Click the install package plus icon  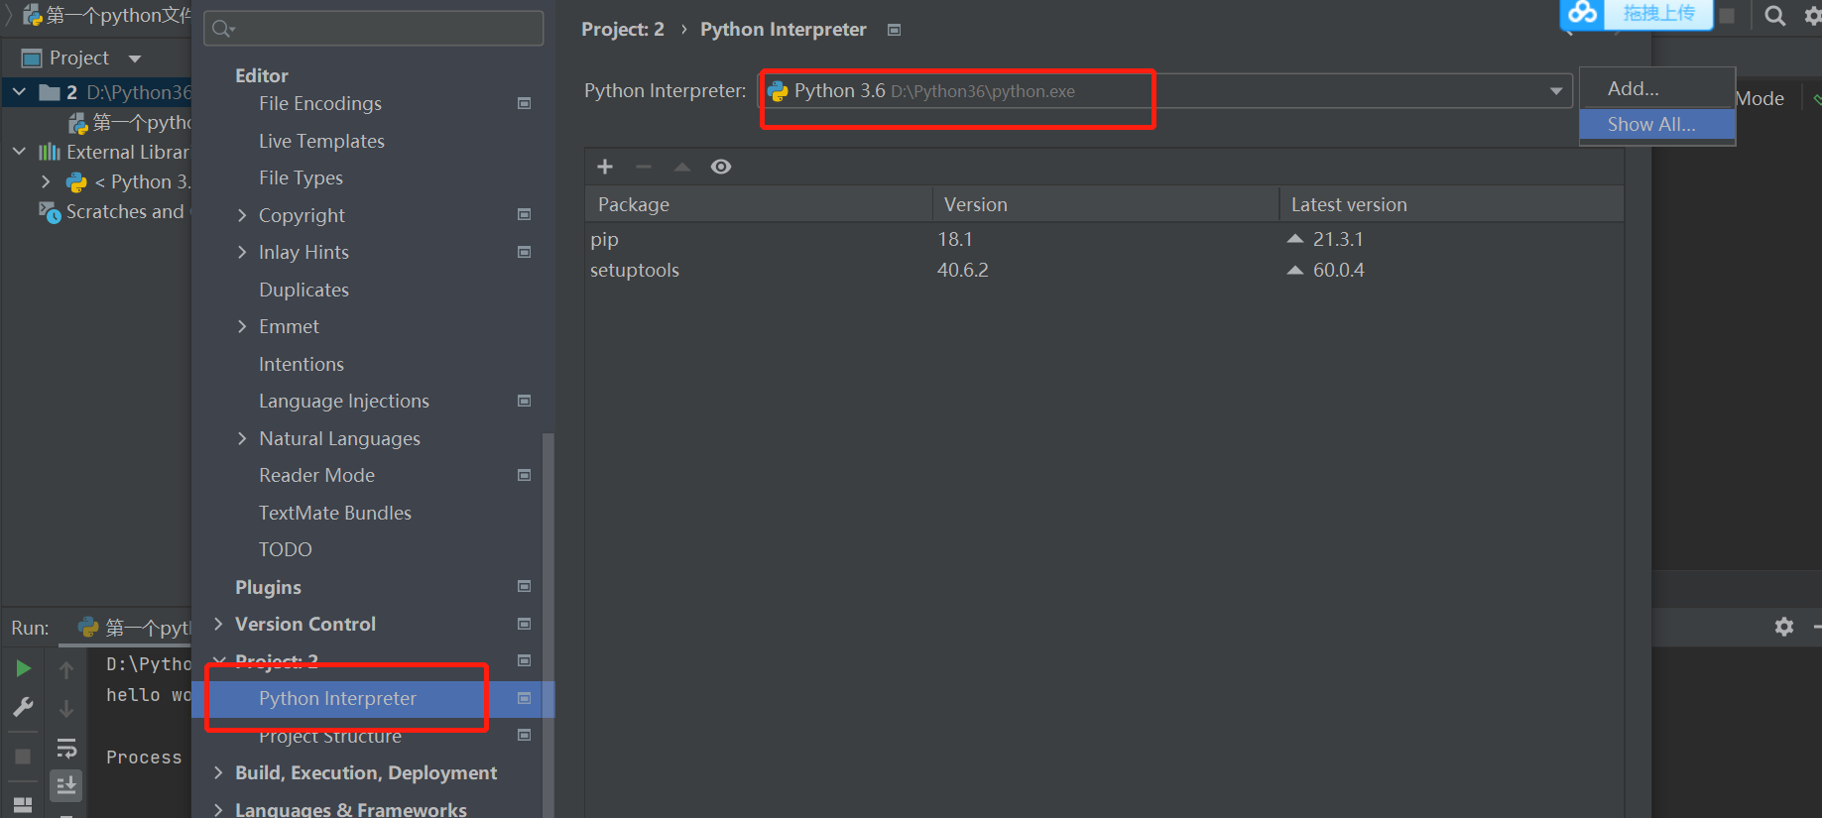(x=605, y=167)
